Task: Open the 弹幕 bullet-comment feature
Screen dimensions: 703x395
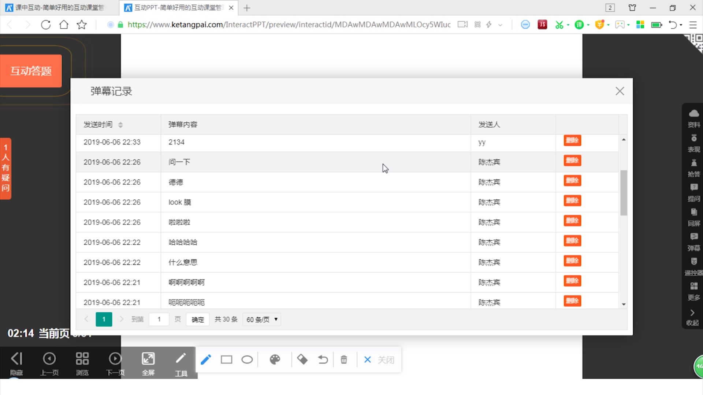Action: pyautogui.click(x=694, y=242)
